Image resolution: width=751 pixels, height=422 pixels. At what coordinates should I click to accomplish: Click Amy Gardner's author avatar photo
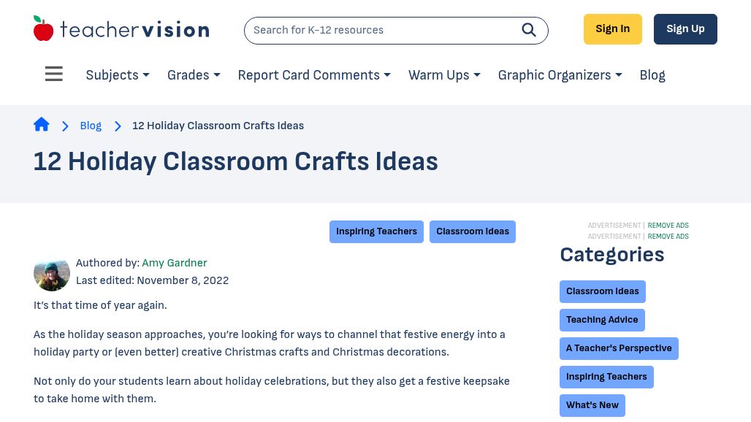(52, 272)
